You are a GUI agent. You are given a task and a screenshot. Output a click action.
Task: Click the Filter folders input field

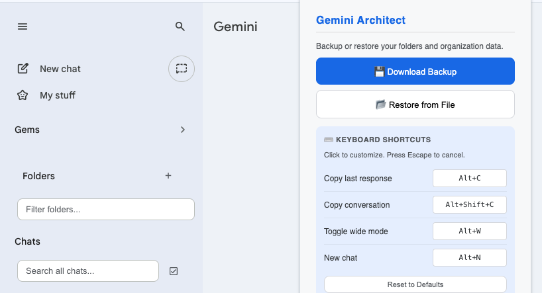point(106,209)
